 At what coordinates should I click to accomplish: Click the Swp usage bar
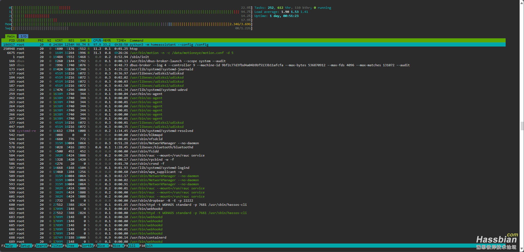[129, 28]
